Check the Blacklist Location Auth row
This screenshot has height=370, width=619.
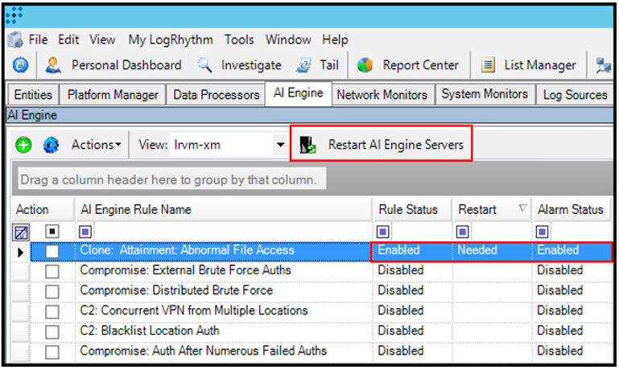click(52, 331)
